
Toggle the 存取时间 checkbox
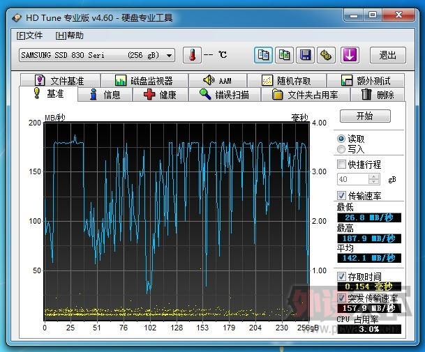341,277
